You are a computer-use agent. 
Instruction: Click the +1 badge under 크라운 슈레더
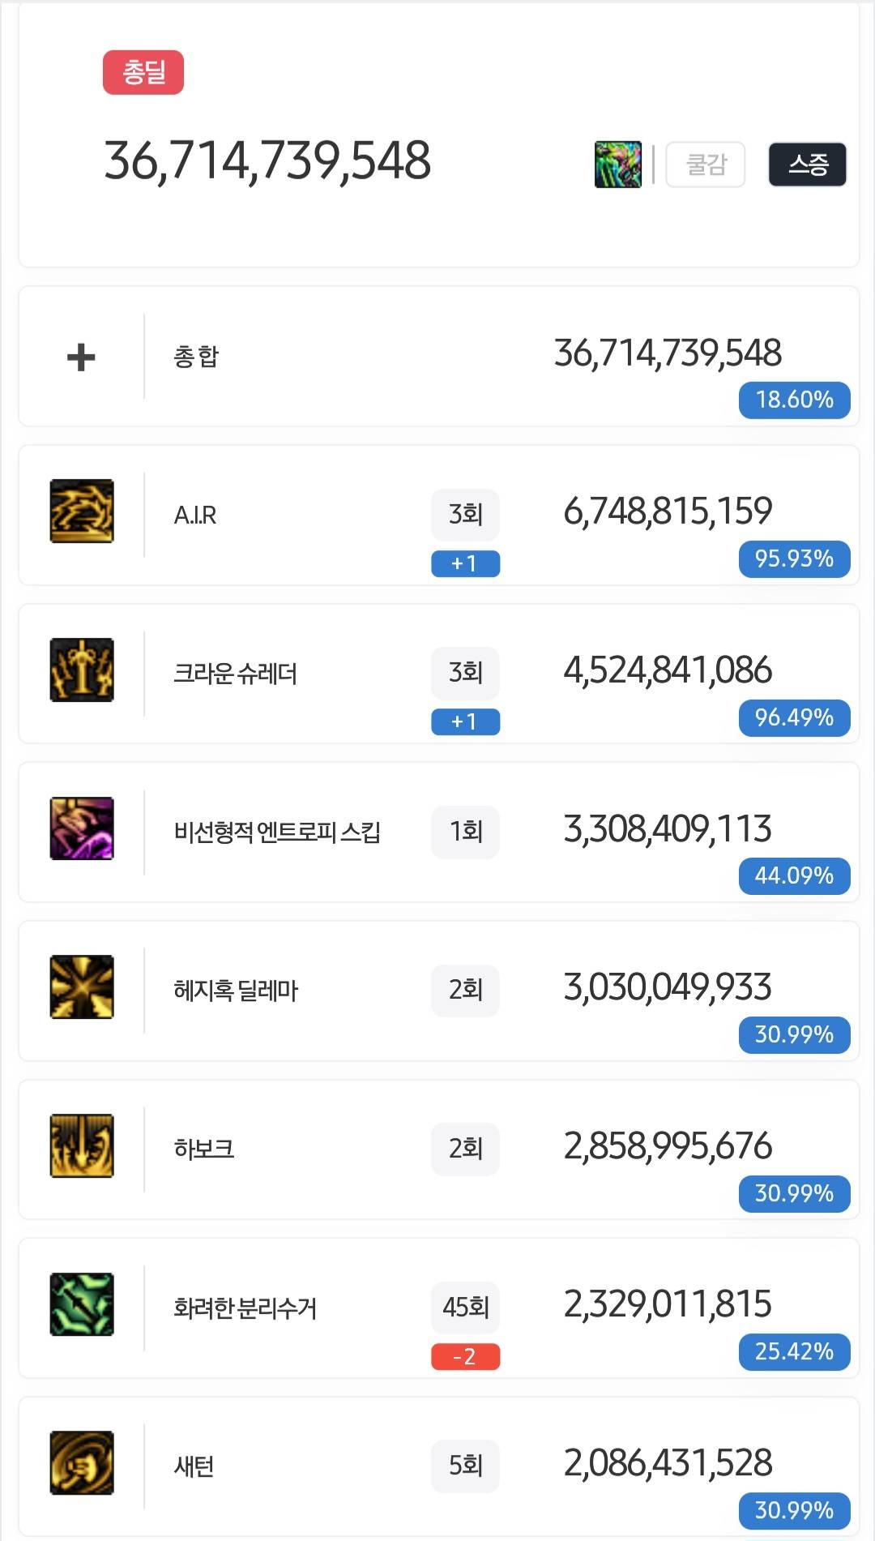pyautogui.click(x=465, y=721)
